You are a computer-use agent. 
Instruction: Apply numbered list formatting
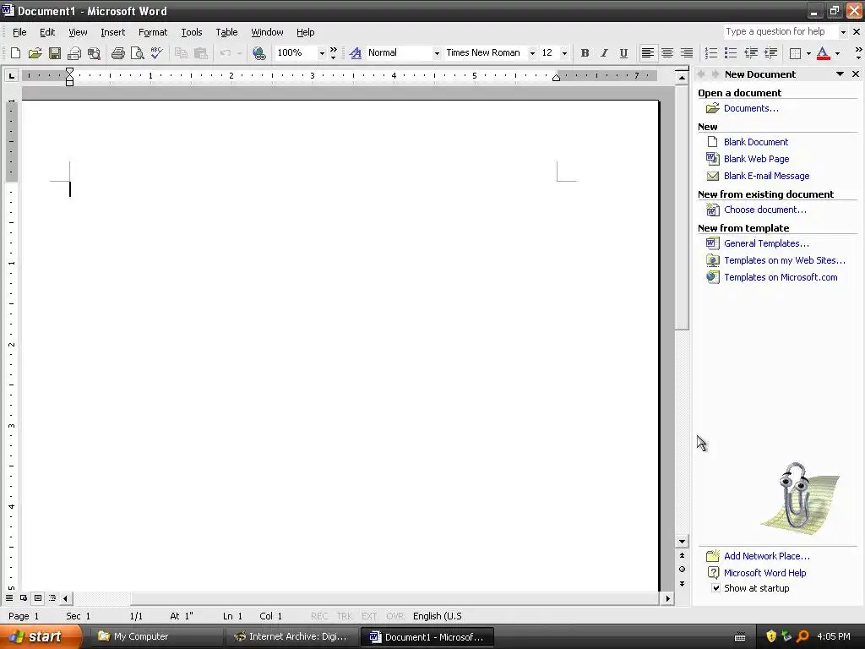click(x=711, y=53)
